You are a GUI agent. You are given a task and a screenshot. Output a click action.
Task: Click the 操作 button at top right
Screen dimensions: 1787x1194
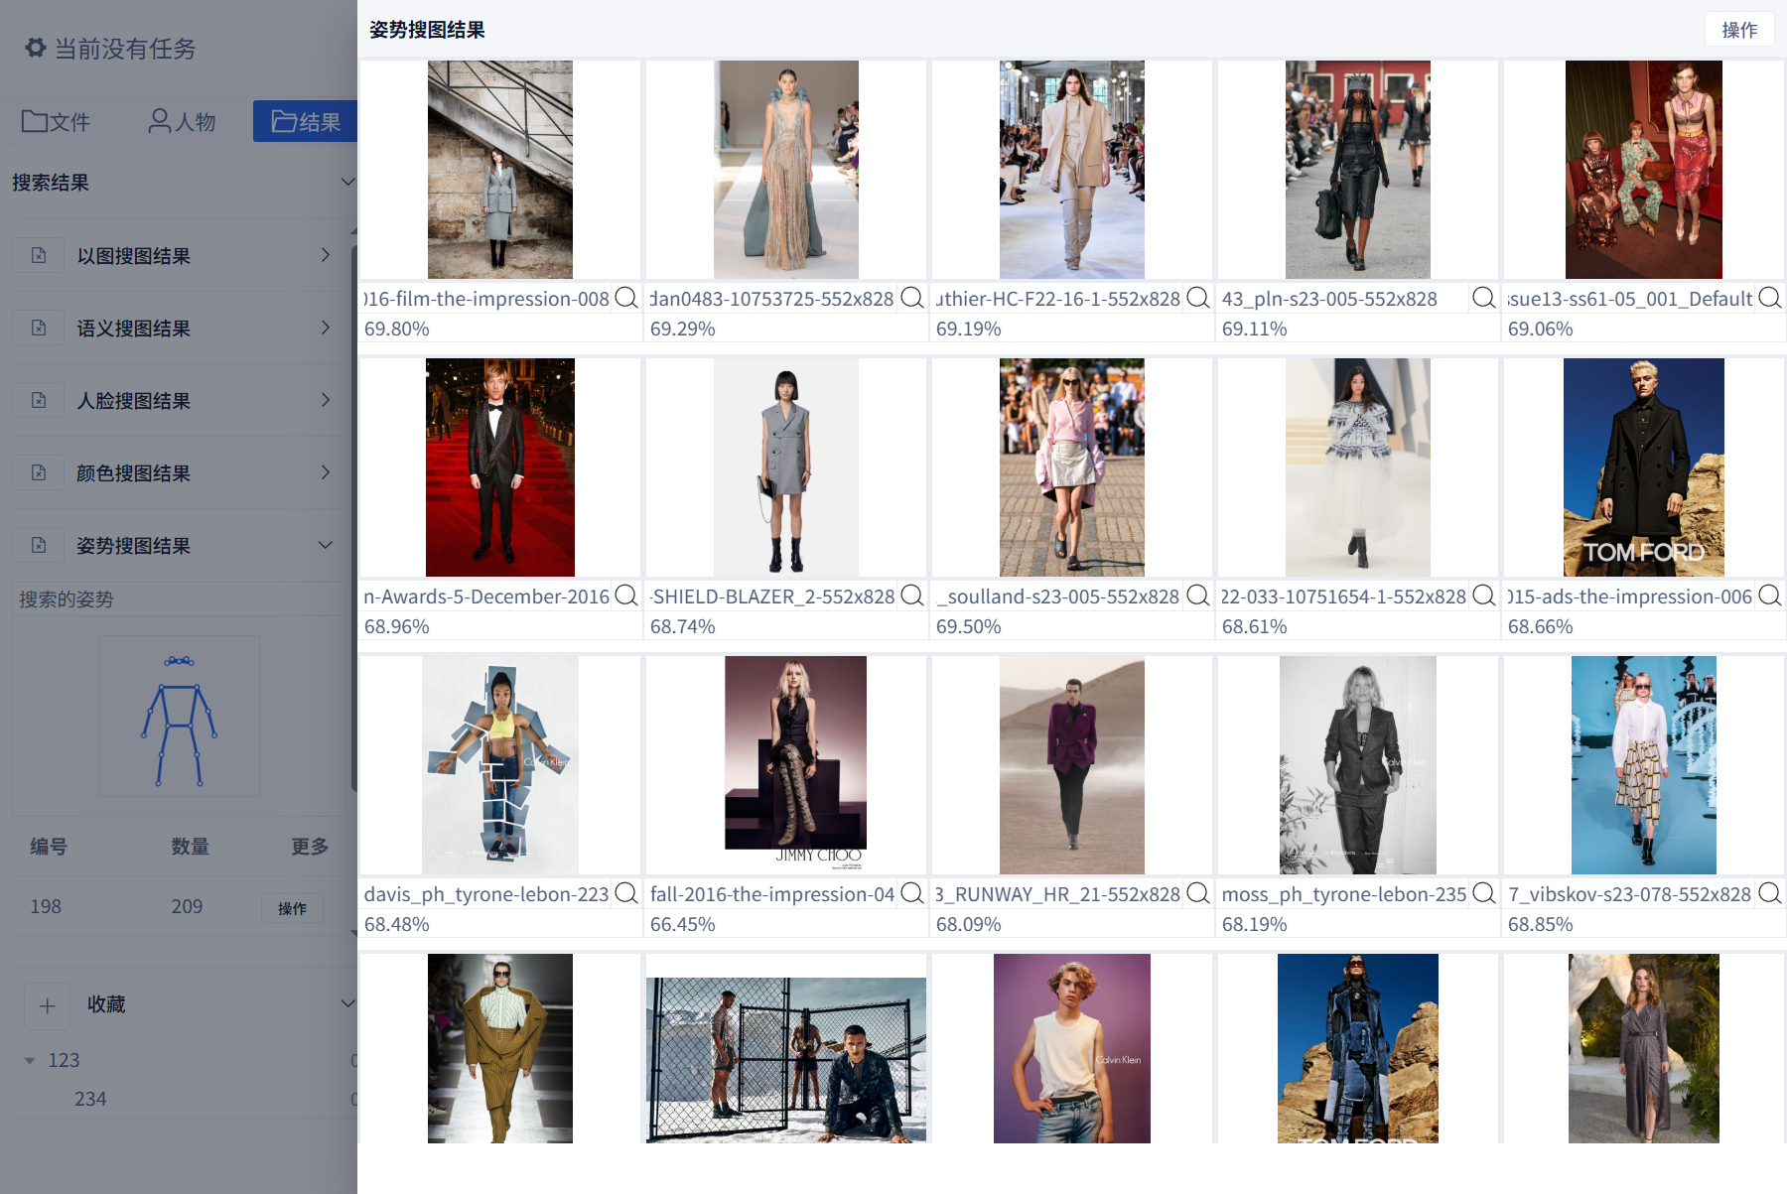pos(1739,30)
